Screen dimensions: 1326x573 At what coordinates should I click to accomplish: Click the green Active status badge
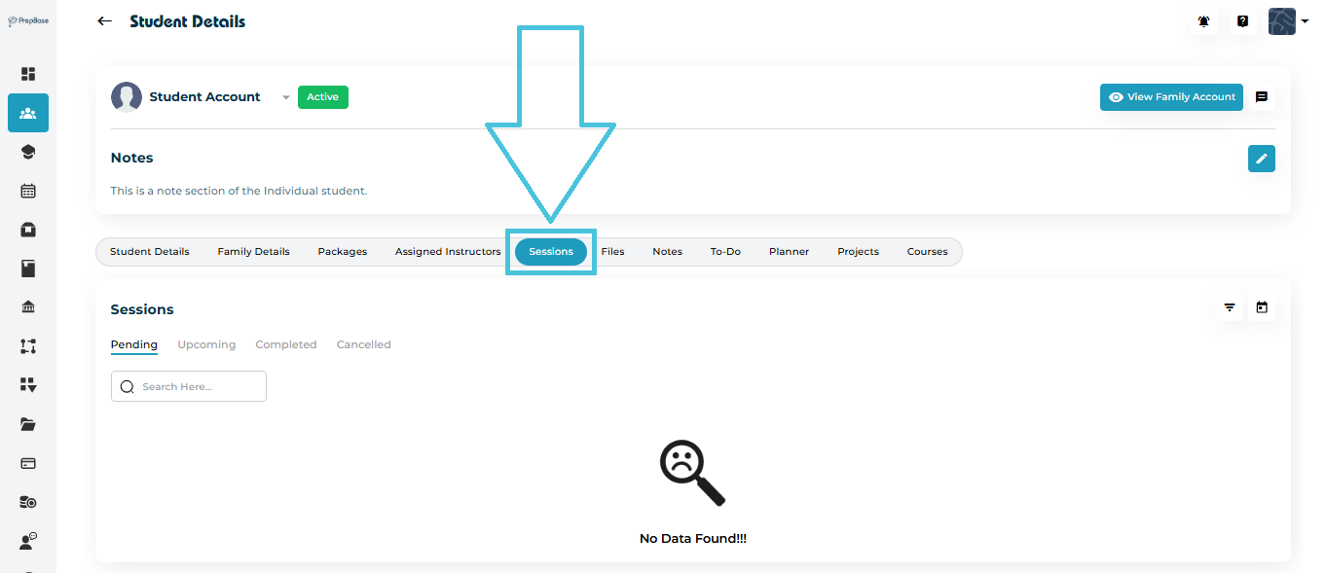click(x=322, y=97)
